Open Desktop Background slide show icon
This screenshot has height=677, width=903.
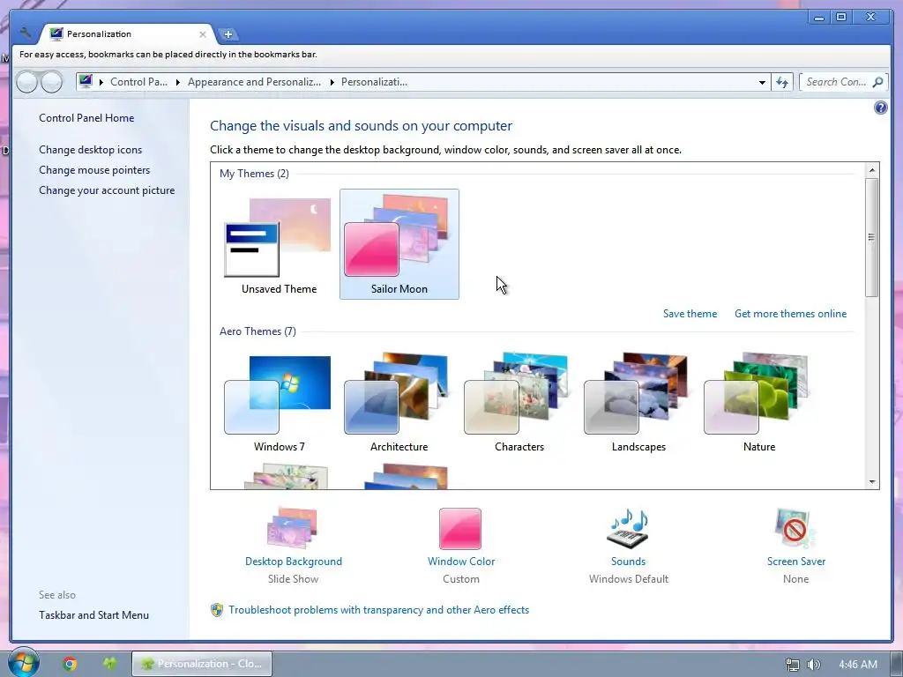tap(292, 529)
